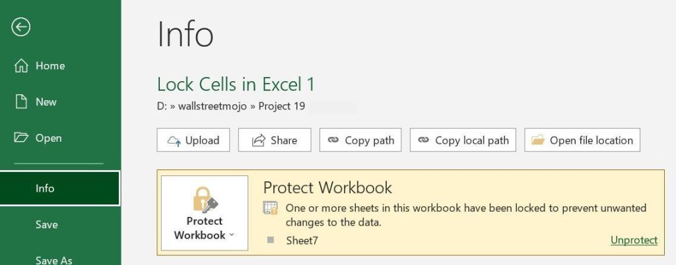Click the chain icon on Copy local path
This screenshot has width=676, height=265.
click(423, 140)
